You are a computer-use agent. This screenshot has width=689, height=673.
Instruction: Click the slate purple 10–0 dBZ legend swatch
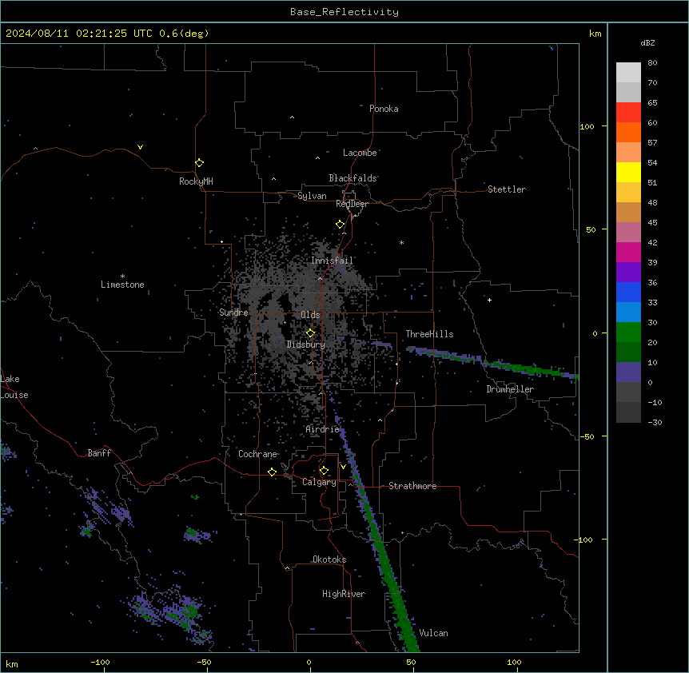[x=628, y=372]
